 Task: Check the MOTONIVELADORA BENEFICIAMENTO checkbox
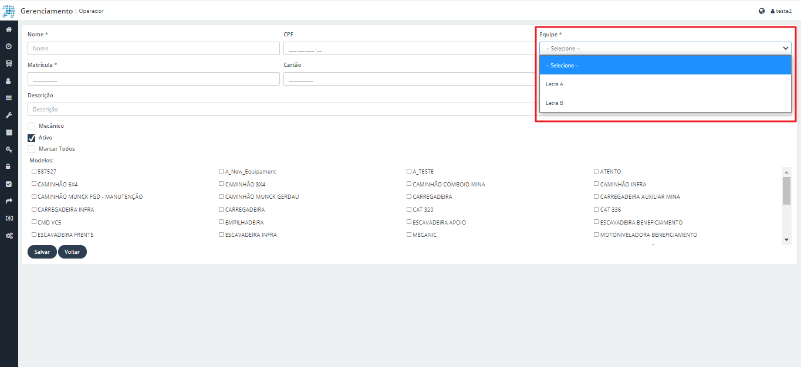(596, 235)
